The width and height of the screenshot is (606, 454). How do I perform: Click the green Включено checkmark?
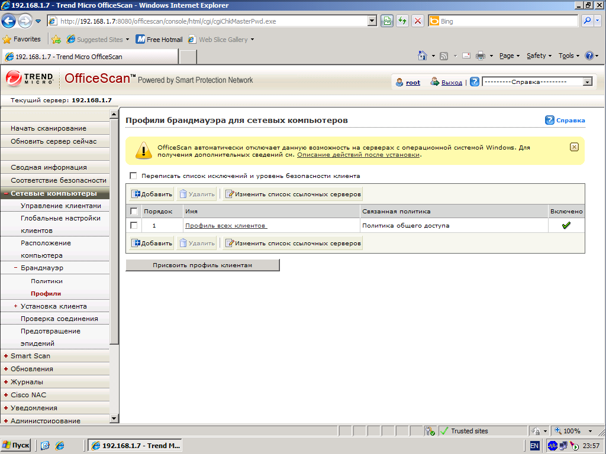pos(566,225)
